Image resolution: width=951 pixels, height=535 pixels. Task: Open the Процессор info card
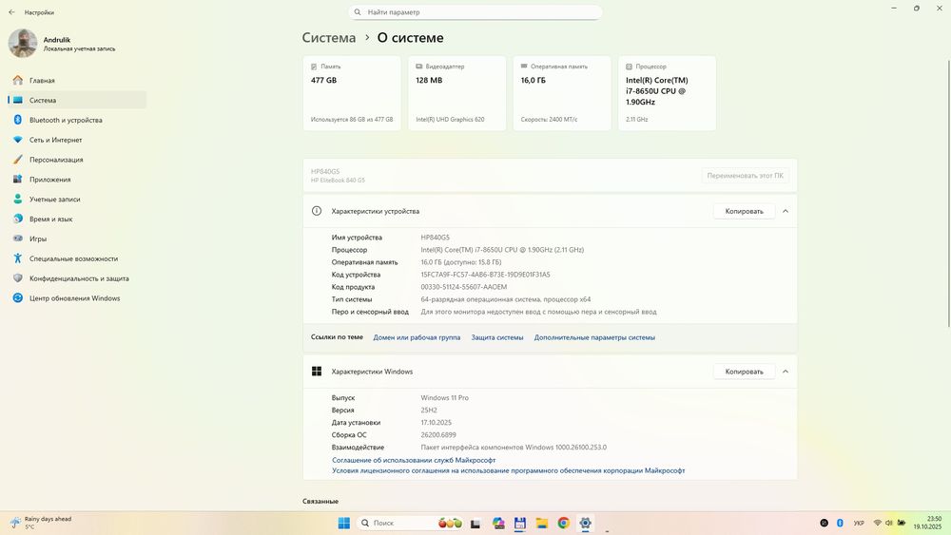click(668, 93)
